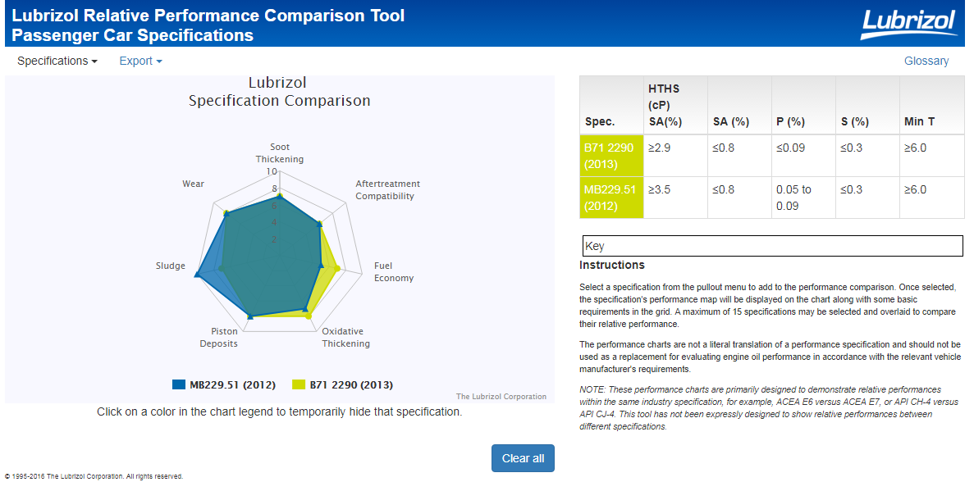Toggle the yellow B71 2290 (2013) legend swatch
The width and height of the screenshot is (974, 491).
pos(299,385)
